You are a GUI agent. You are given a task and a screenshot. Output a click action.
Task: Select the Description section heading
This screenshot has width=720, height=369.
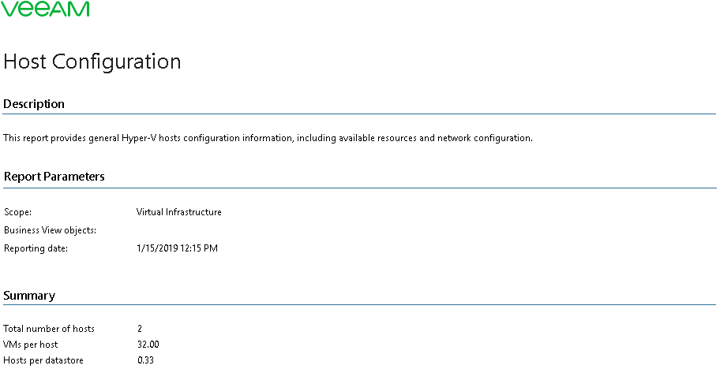click(34, 104)
